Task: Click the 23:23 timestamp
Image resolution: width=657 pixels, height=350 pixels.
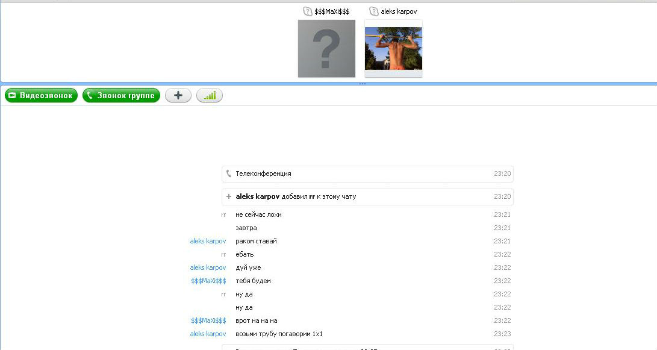Action: 502,334
